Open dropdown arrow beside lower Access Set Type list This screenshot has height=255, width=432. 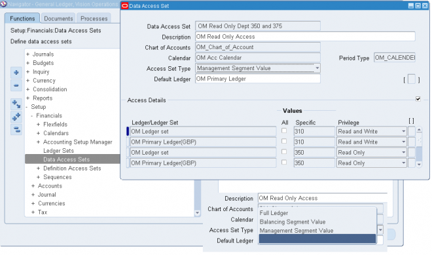point(380,230)
